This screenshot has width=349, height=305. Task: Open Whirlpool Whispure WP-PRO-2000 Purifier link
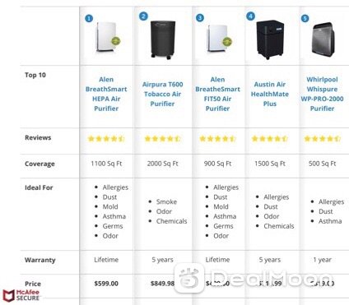click(x=322, y=94)
